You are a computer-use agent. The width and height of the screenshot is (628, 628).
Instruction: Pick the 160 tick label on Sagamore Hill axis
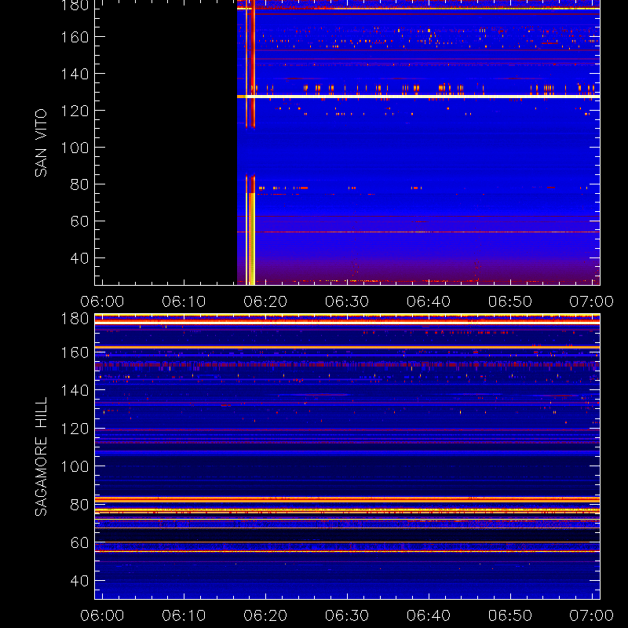pyautogui.click(x=75, y=352)
